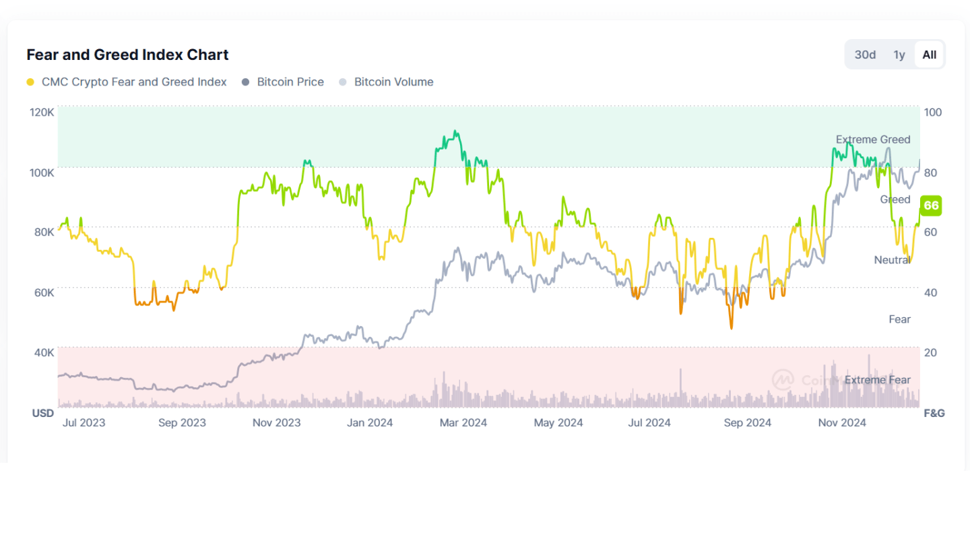Click the dark gray Bitcoin Price legend dot
The image size is (970, 545).
click(246, 82)
